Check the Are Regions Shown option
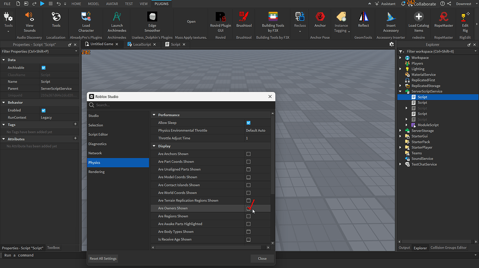 pyautogui.click(x=249, y=216)
